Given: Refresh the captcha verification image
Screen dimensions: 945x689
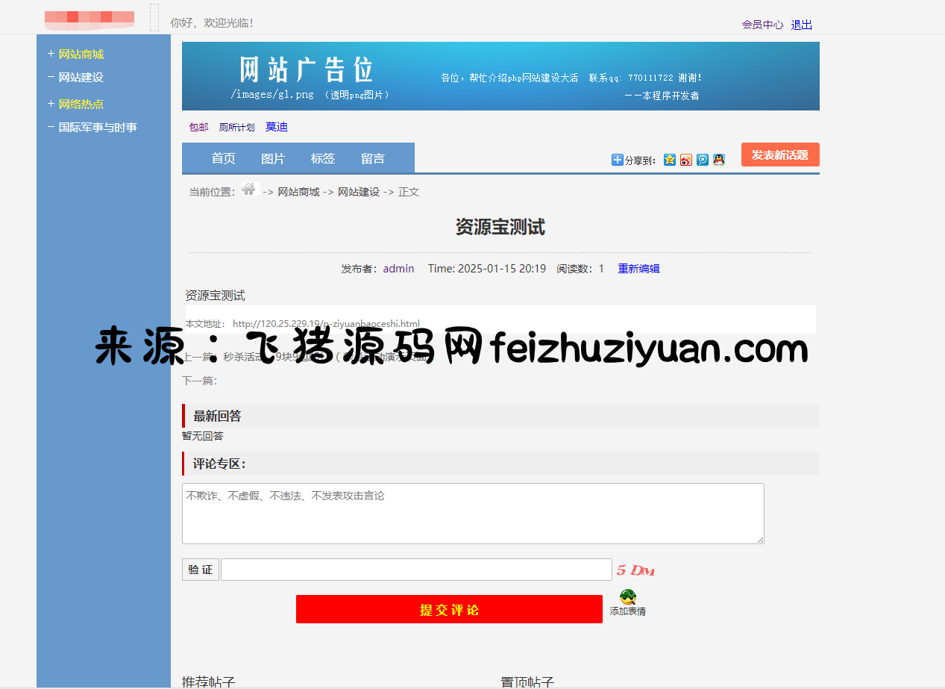Looking at the screenshot, I should pyautogui.click(x=635, y=570).
